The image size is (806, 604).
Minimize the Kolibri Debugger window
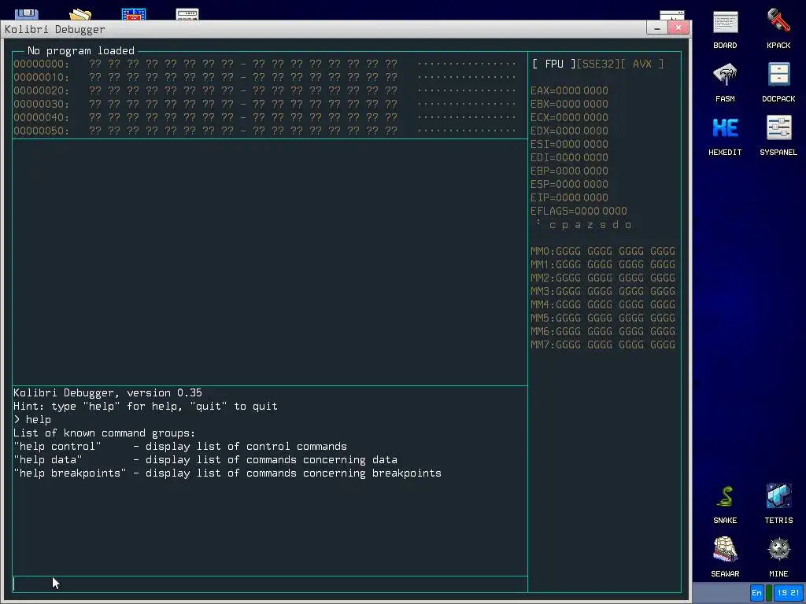point(657,28)
